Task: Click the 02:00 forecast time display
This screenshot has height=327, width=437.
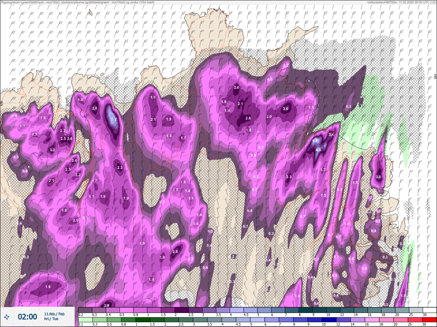Action: (x=27, y=317)
